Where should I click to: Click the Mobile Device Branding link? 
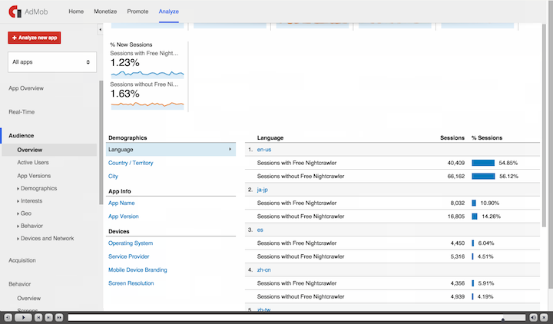137,270
